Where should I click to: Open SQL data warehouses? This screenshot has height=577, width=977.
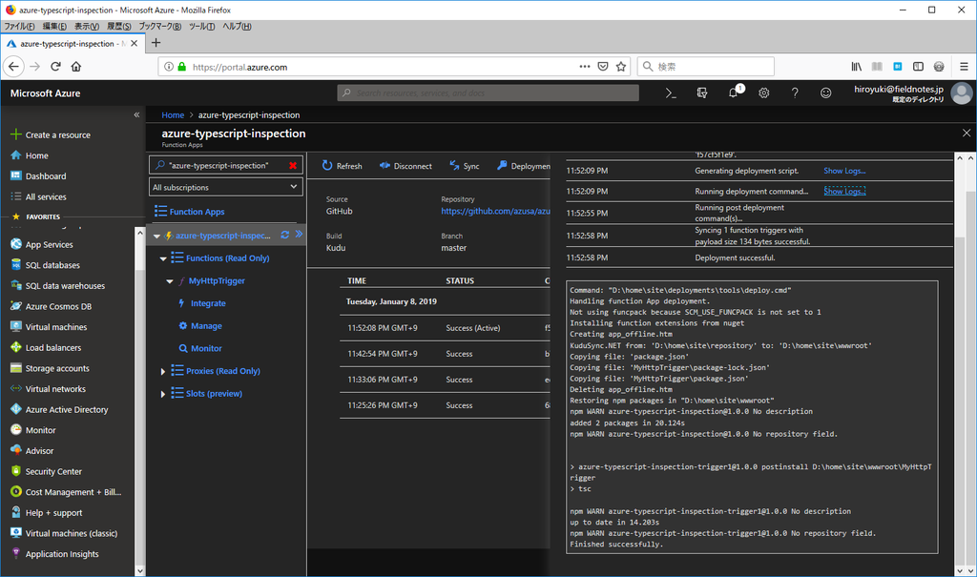[x=57, y=285]
